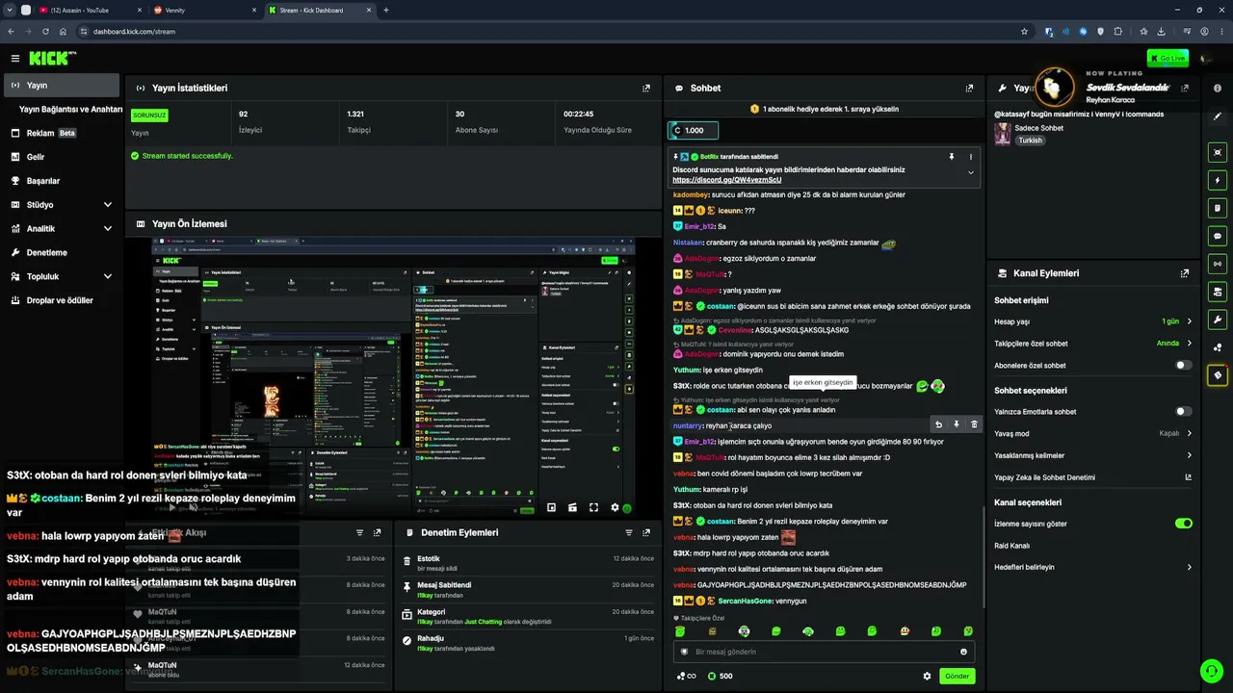This screenshot has height=693, width=1233.
Task: Open the discord.gg link in pinned message
Action: (x=727, y=180)
